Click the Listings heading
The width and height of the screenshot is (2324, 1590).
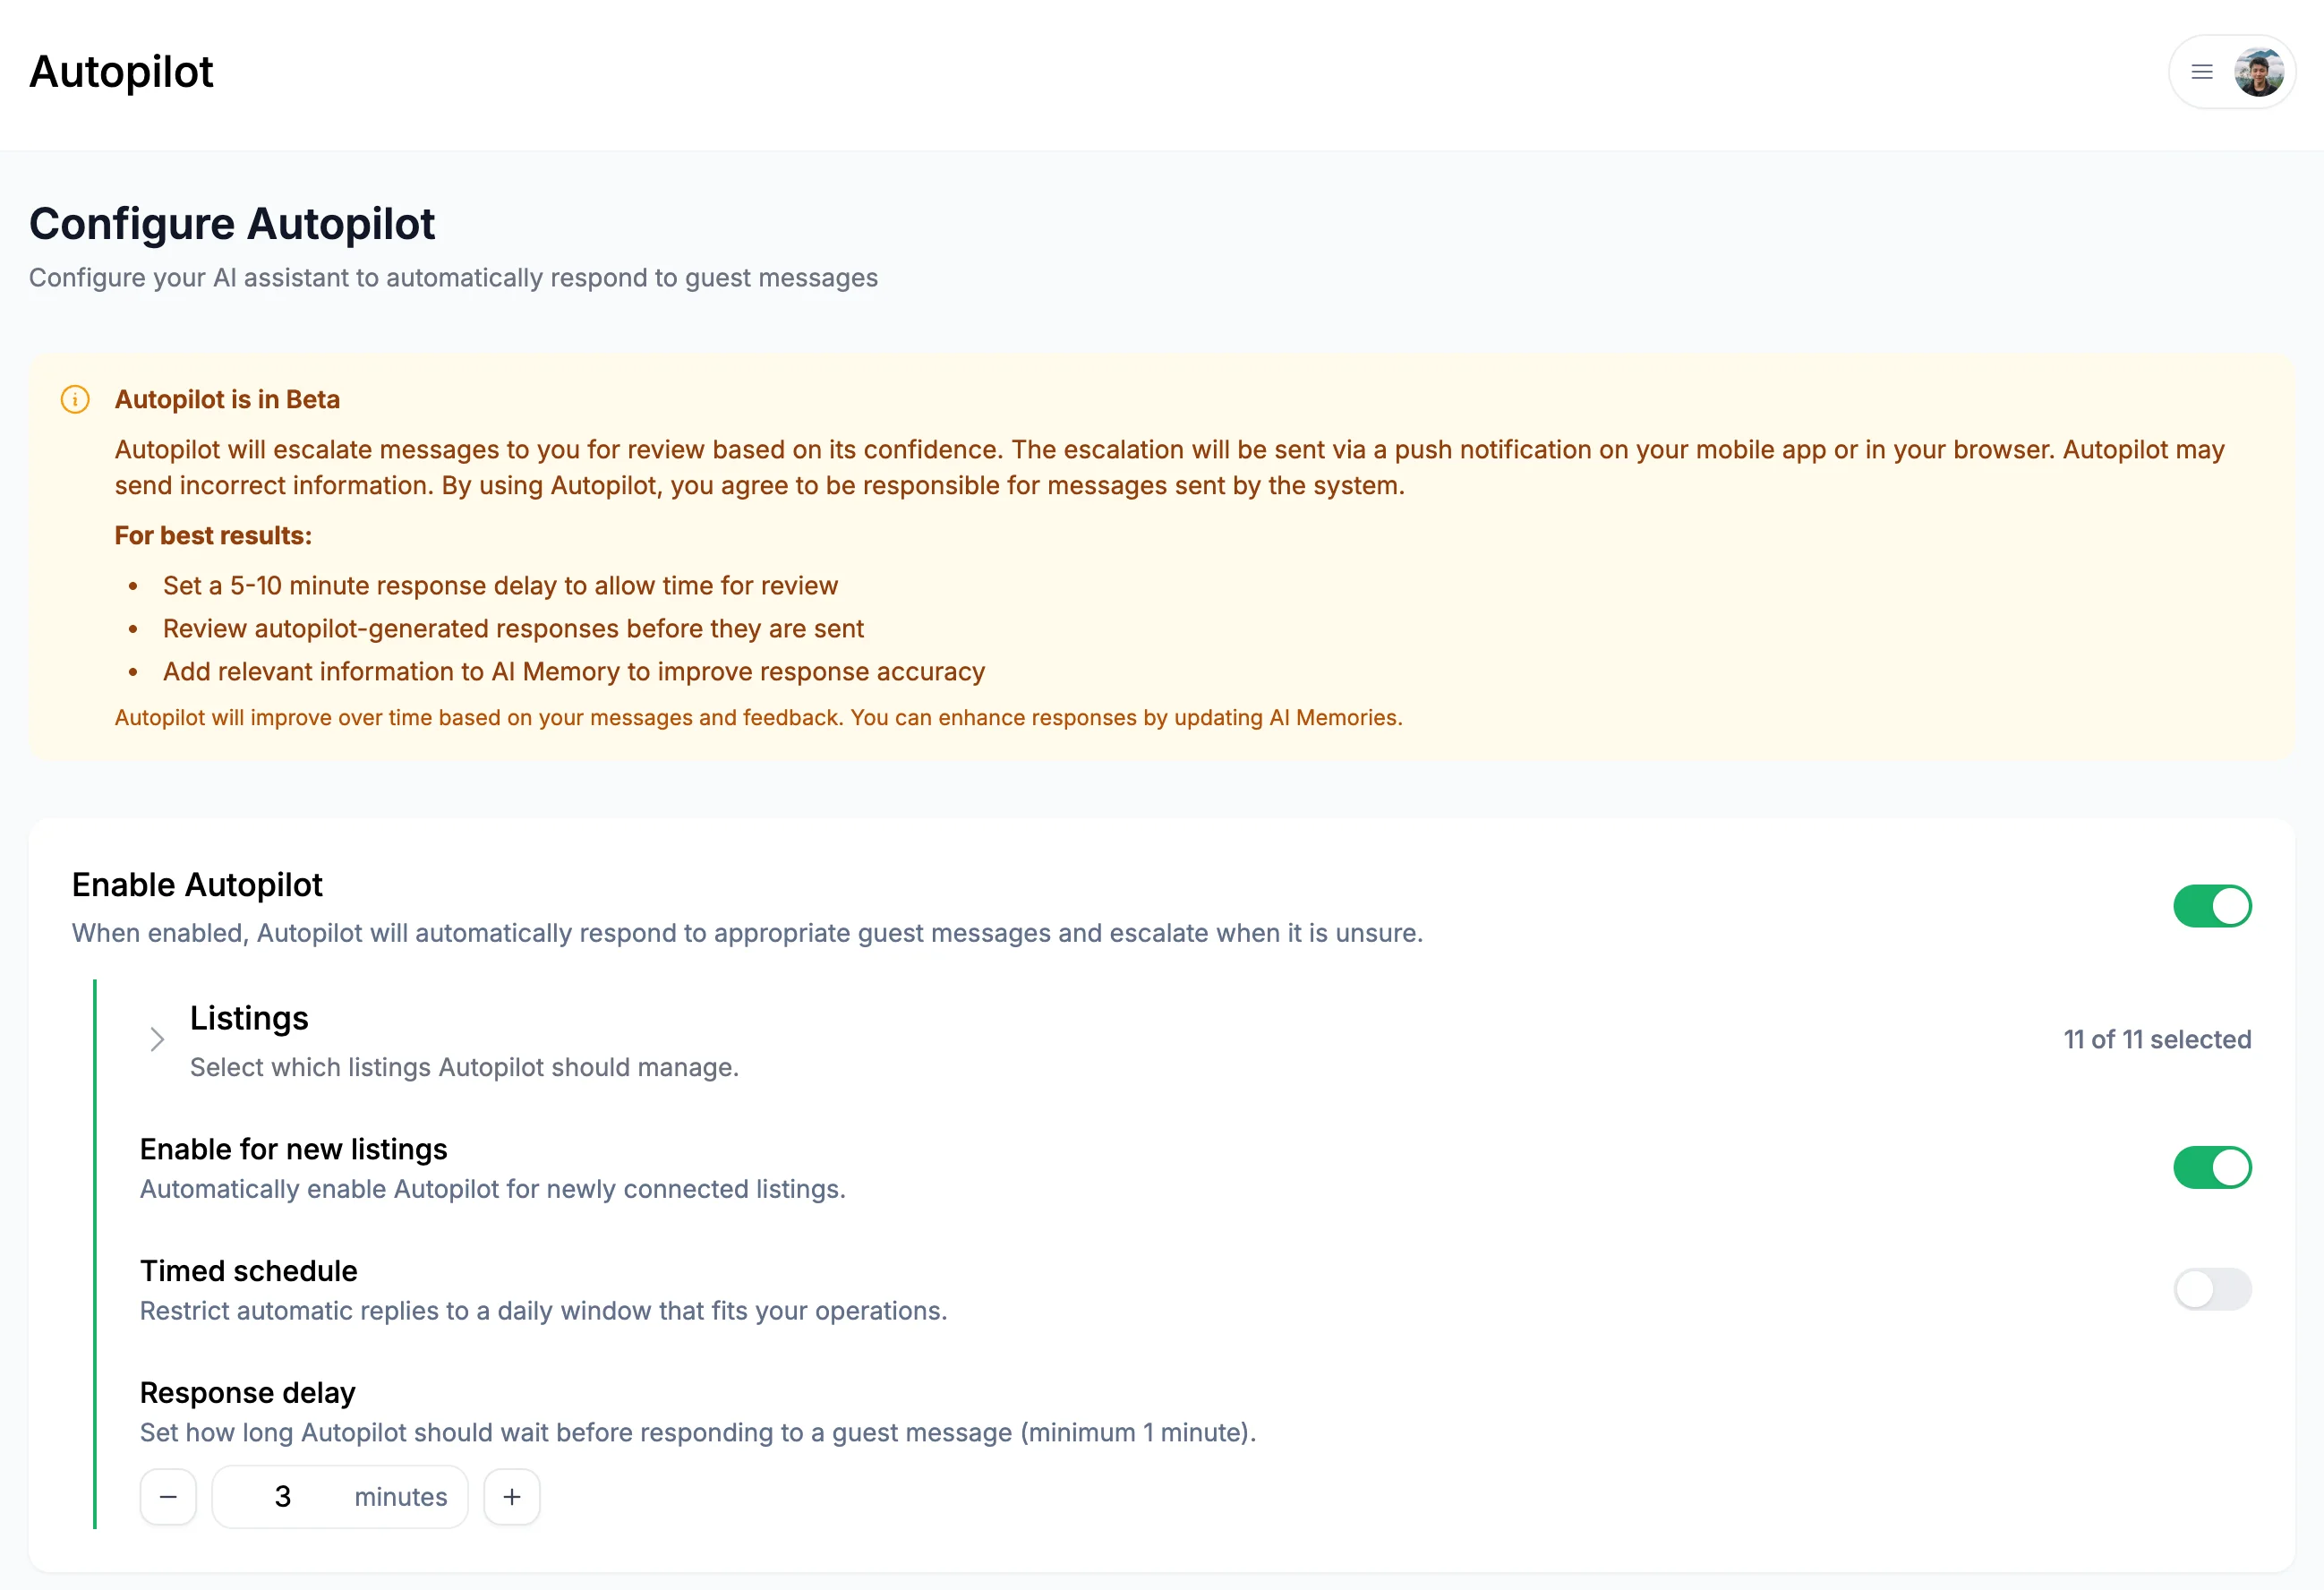point(249,1018)
